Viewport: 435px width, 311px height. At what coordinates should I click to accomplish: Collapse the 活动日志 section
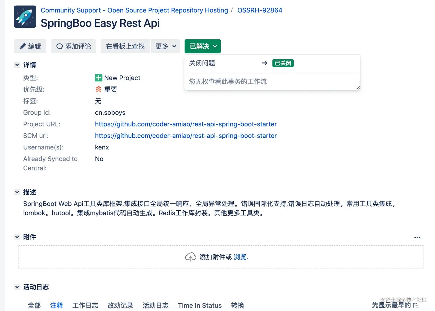coord(17,287)
